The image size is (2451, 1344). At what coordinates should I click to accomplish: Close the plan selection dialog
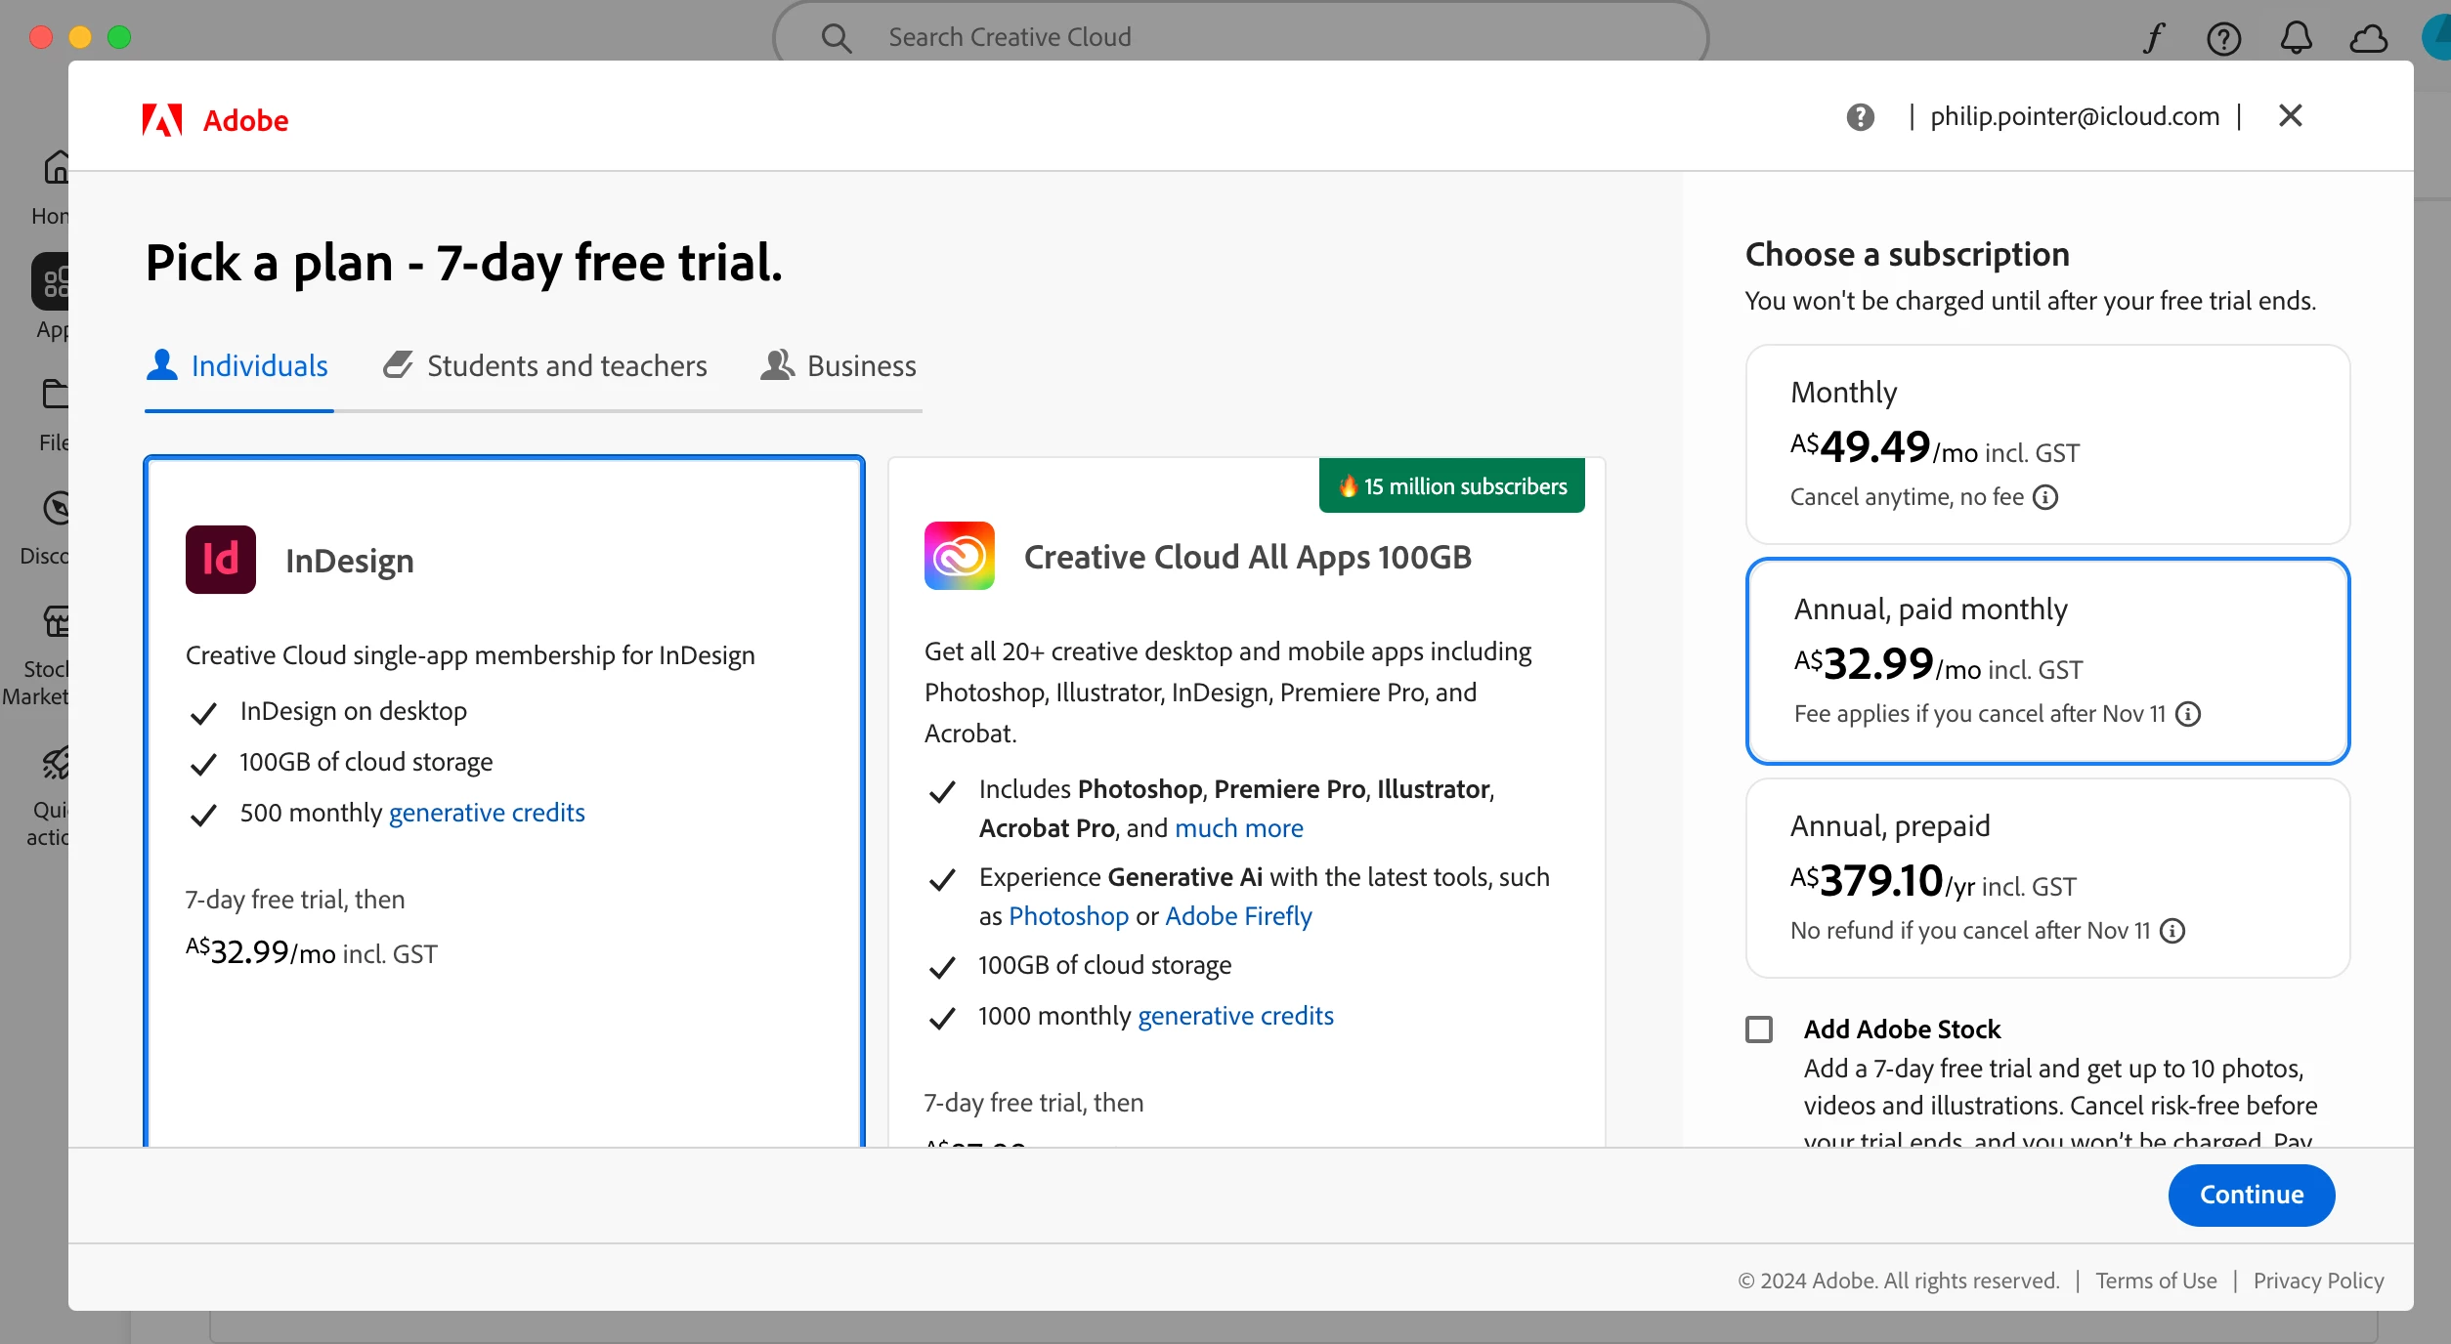click(x=2290, y=116)
